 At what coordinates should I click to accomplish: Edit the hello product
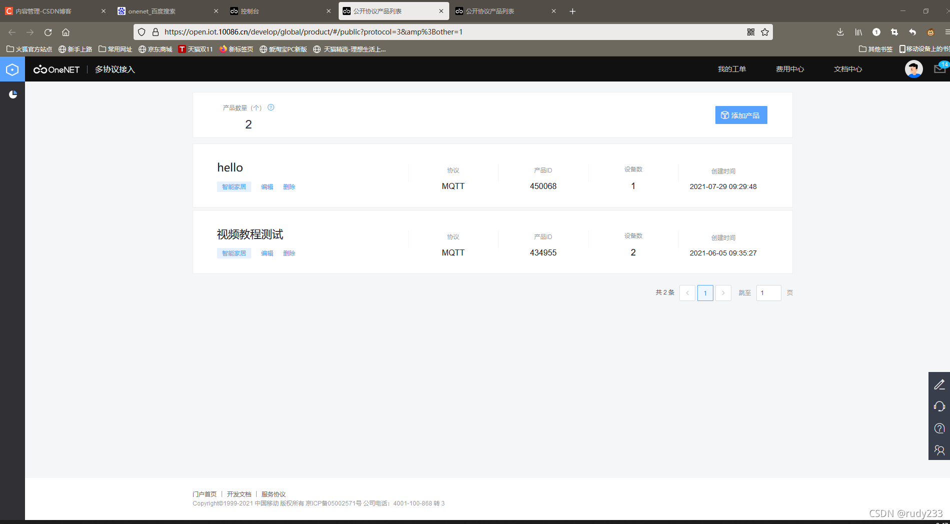point(267,187)
